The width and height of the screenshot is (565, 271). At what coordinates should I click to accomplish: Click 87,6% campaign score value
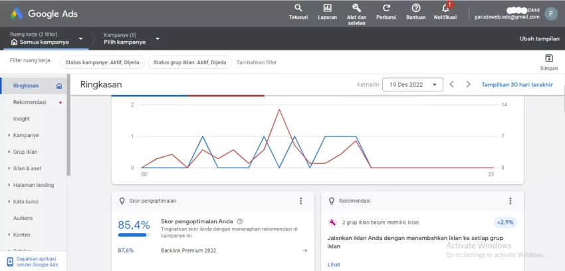click(126, 250)
